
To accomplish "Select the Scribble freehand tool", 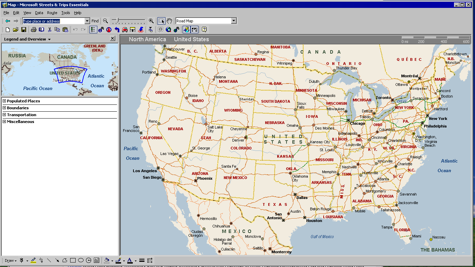I will point(41,260).
